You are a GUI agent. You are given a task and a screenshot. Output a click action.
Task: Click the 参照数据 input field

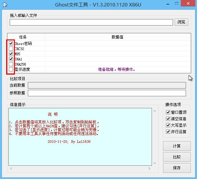point(107,93)
